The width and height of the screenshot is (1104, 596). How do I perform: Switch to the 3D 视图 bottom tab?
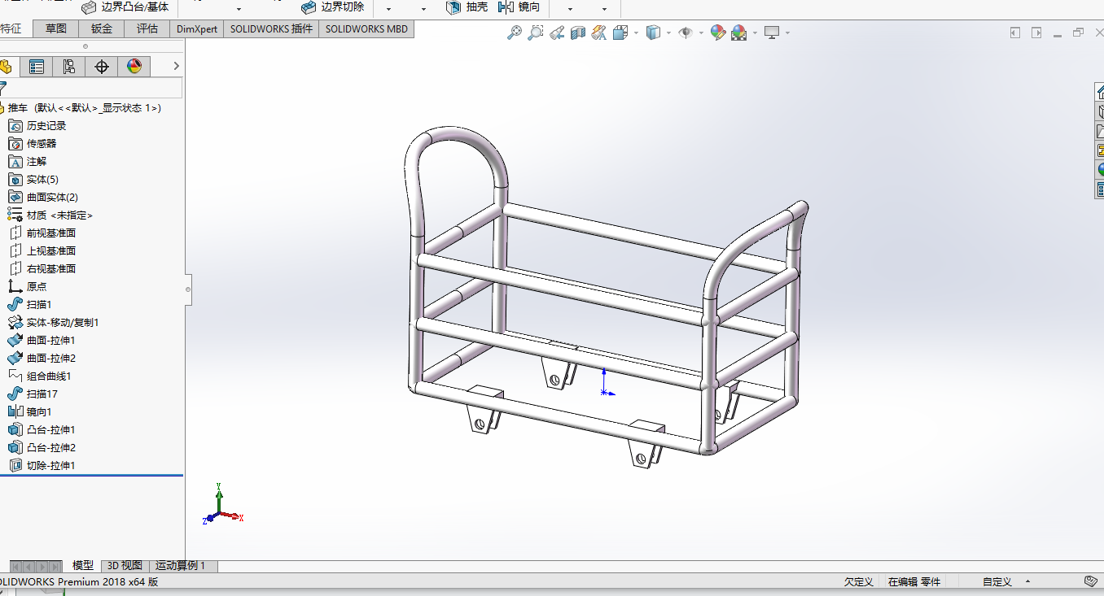tap(125, 566)
